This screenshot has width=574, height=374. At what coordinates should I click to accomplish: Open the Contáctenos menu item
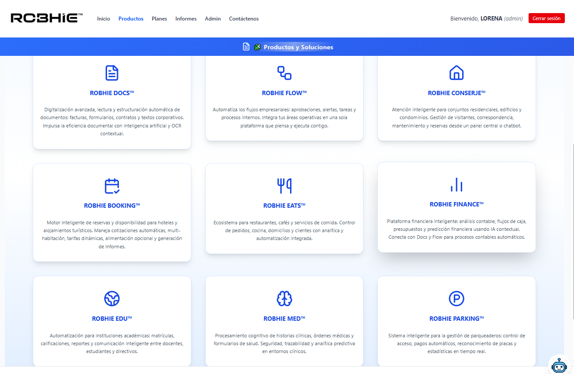244,19
